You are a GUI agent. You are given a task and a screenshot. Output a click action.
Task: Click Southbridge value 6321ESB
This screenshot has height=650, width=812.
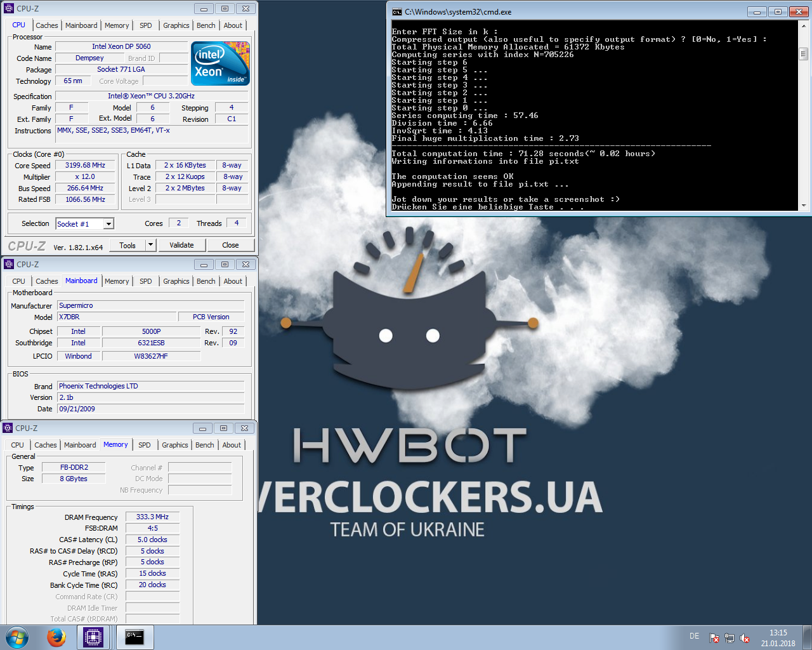pyautogui.click(x=152, y=343)
